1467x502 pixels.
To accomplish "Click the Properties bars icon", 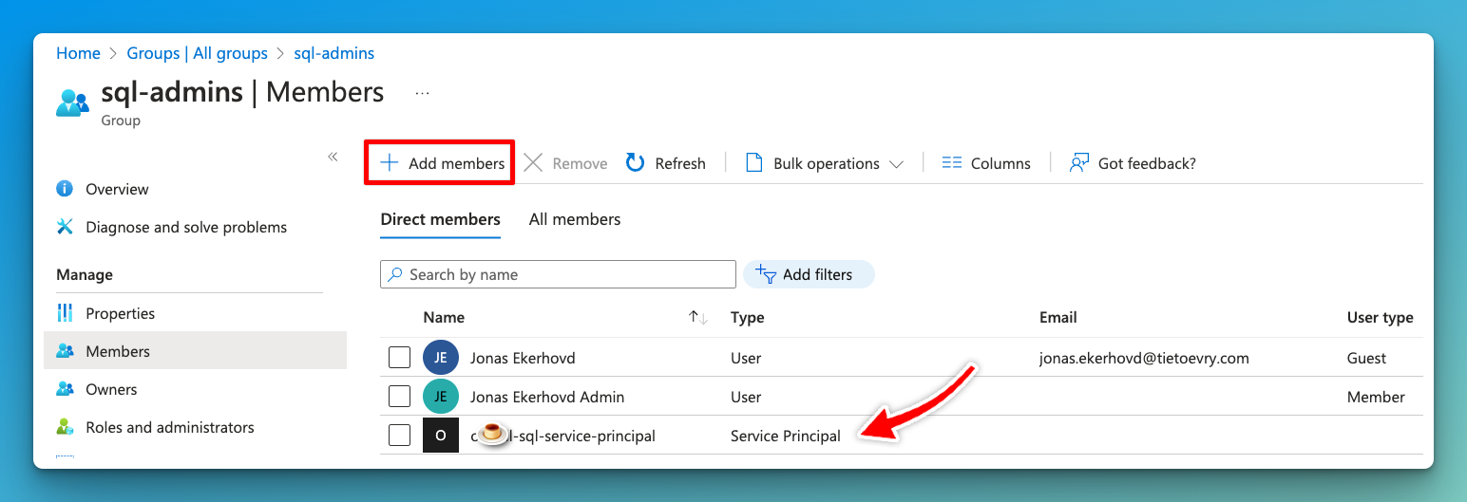I will click(65, 313).
